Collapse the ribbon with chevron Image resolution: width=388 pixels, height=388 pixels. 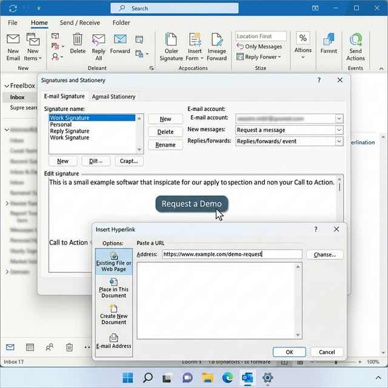[x=381, y=69]
